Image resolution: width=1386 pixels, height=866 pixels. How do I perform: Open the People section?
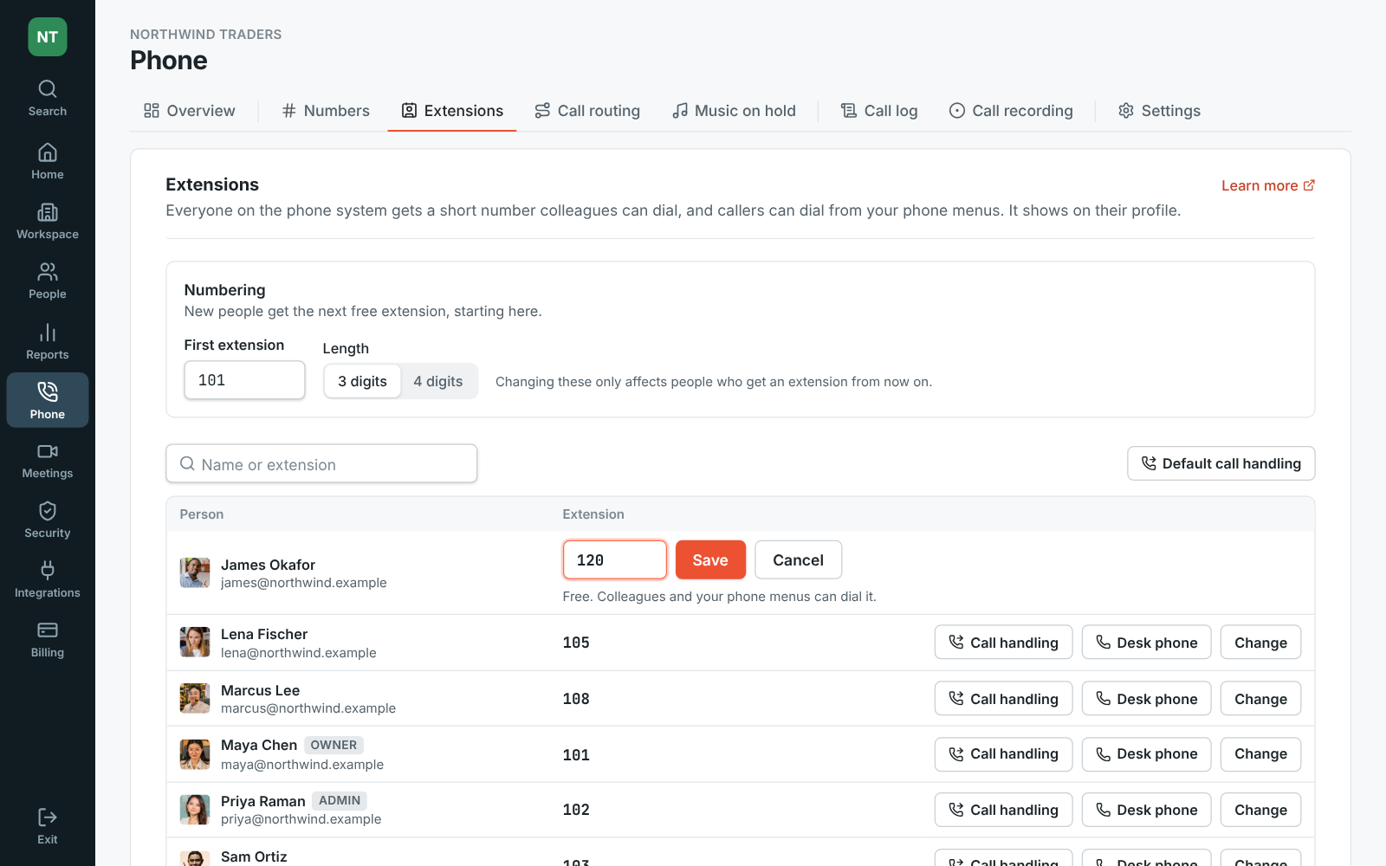[x=48, y=281]
